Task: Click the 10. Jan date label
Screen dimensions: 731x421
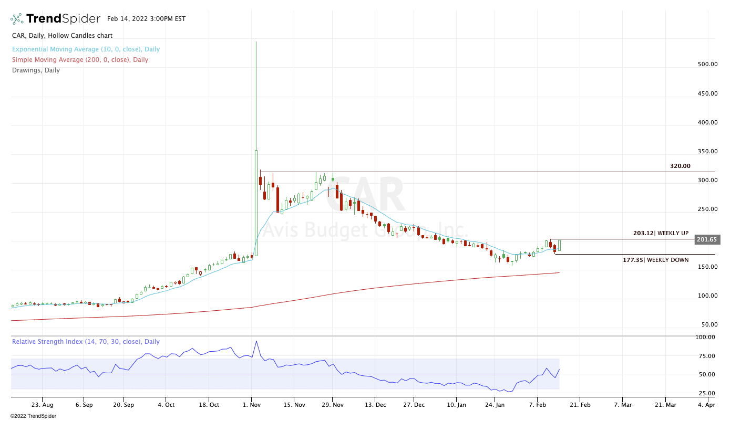Action: 457,405
